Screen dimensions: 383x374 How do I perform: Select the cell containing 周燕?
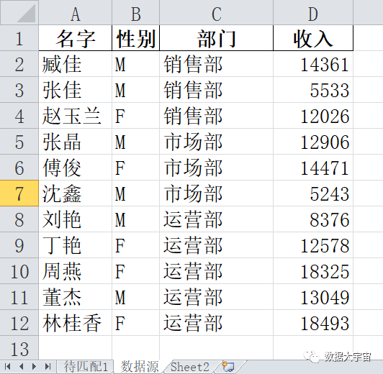pyautogui.click(x=75, y=271)
